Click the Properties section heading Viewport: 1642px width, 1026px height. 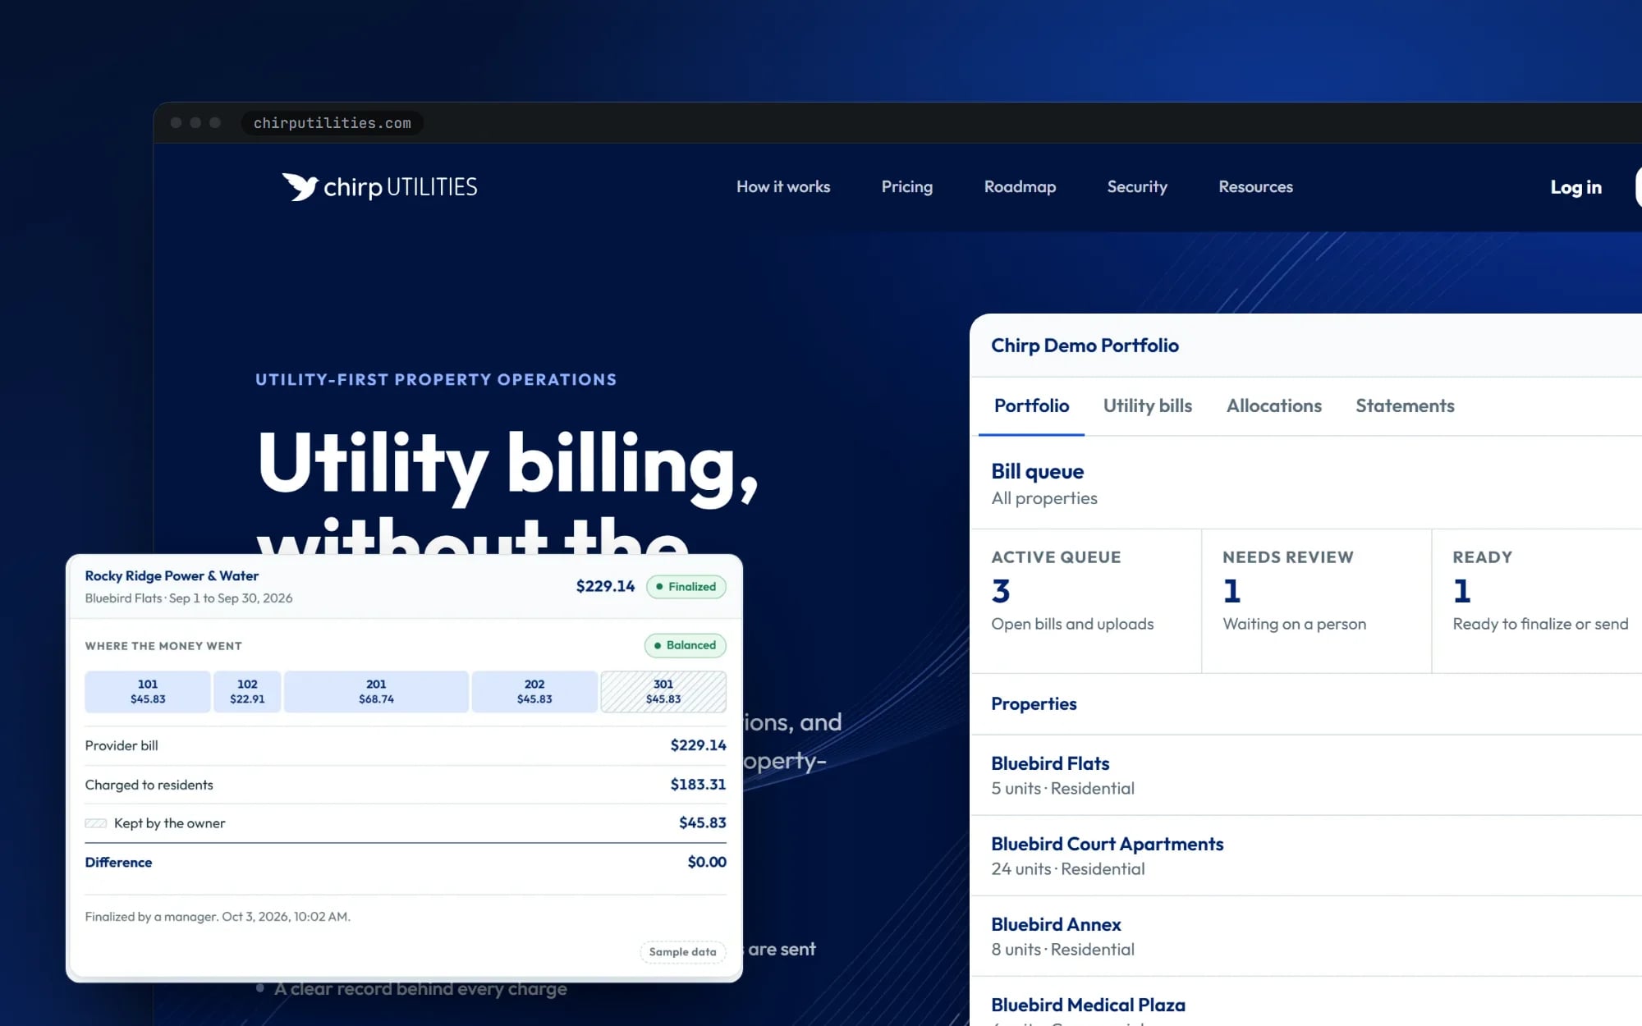[1034, 703]
